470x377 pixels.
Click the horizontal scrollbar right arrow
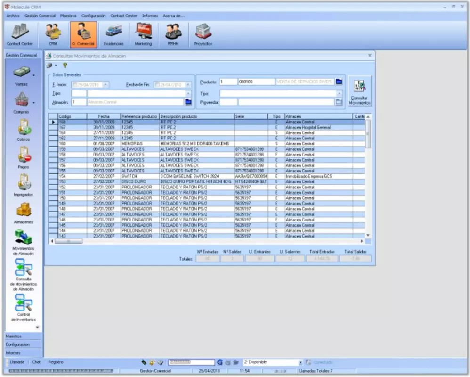tap(362, 241)
